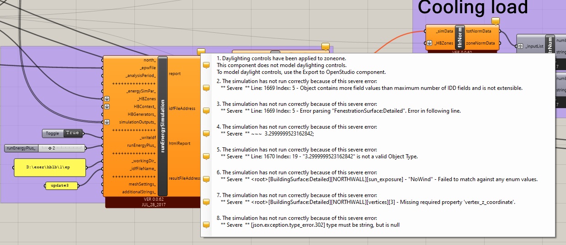The height and width of the screenshot is (245, 566).
Task: Click the resultFileAddress output parameter
Action: pyautogui.click(x=185, y=178)
